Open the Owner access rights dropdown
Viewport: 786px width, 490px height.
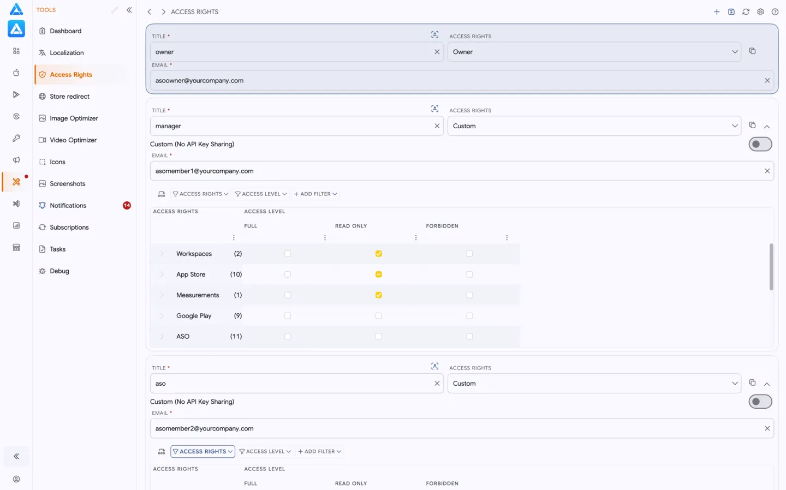[x=594, y=52]
